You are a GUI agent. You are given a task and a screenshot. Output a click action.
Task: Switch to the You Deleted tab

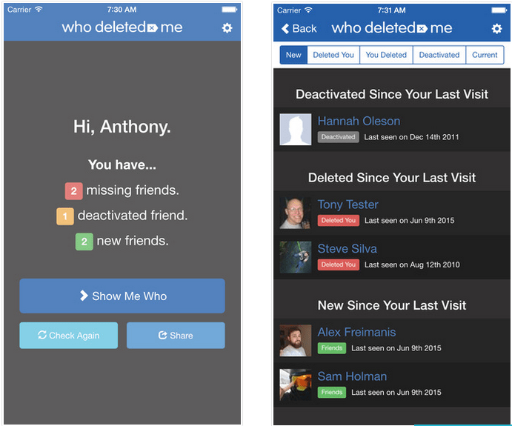[386, 55]
